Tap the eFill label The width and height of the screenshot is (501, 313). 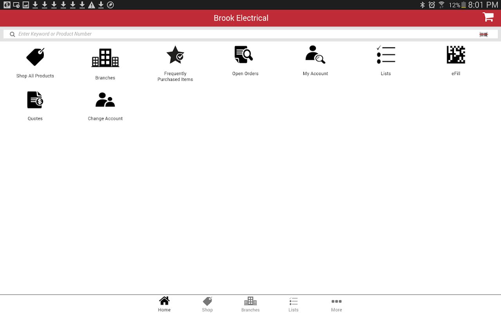pos(456,74)
